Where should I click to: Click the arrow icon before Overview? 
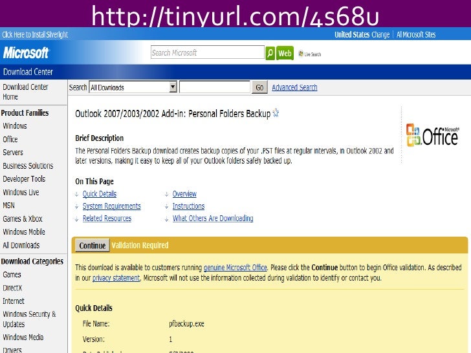tap(167, 194)
